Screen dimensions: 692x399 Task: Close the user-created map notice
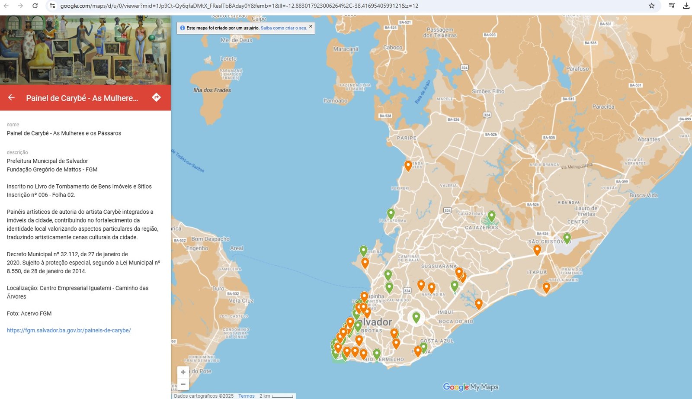[311, 27]
